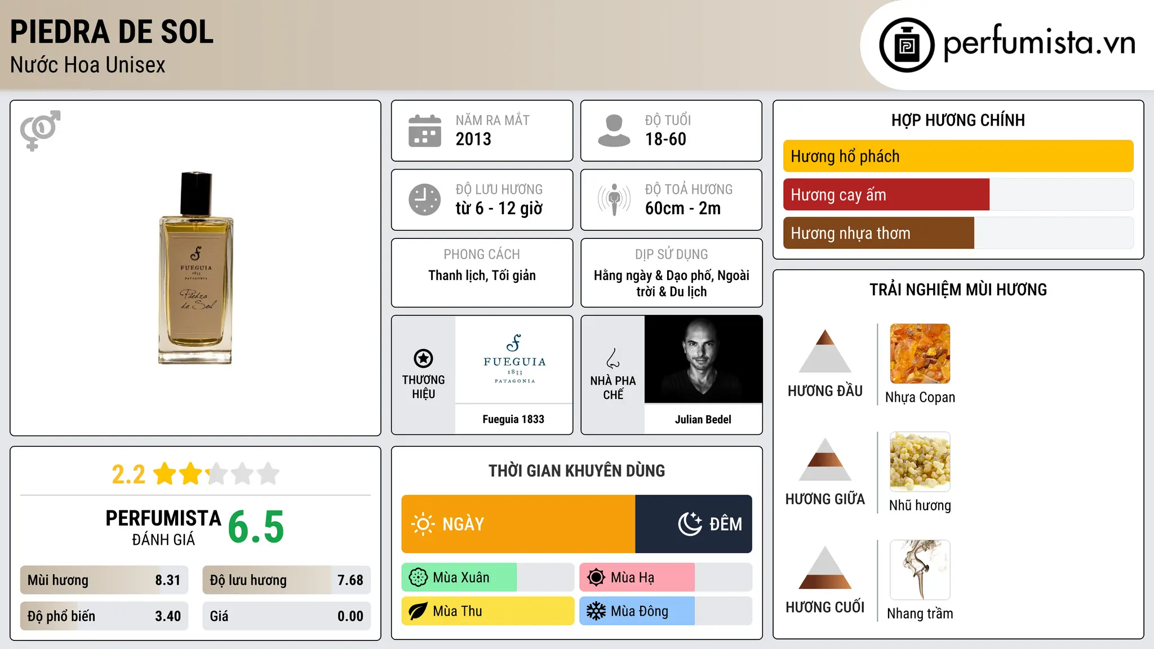Click the dark Đêm usage bar
1154x649 pixels.
[694, 524]
